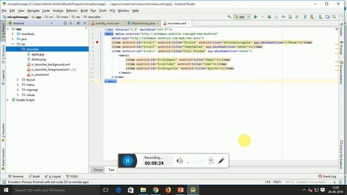Open the Android profiler gauge icon

click(x=283, y=17)
